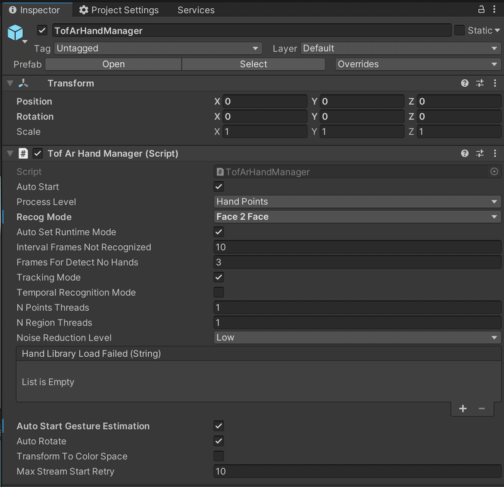Uncheck Auto Rotate
Image resolution: width=504 pixels, height=487 pixels.
point(219,441)
